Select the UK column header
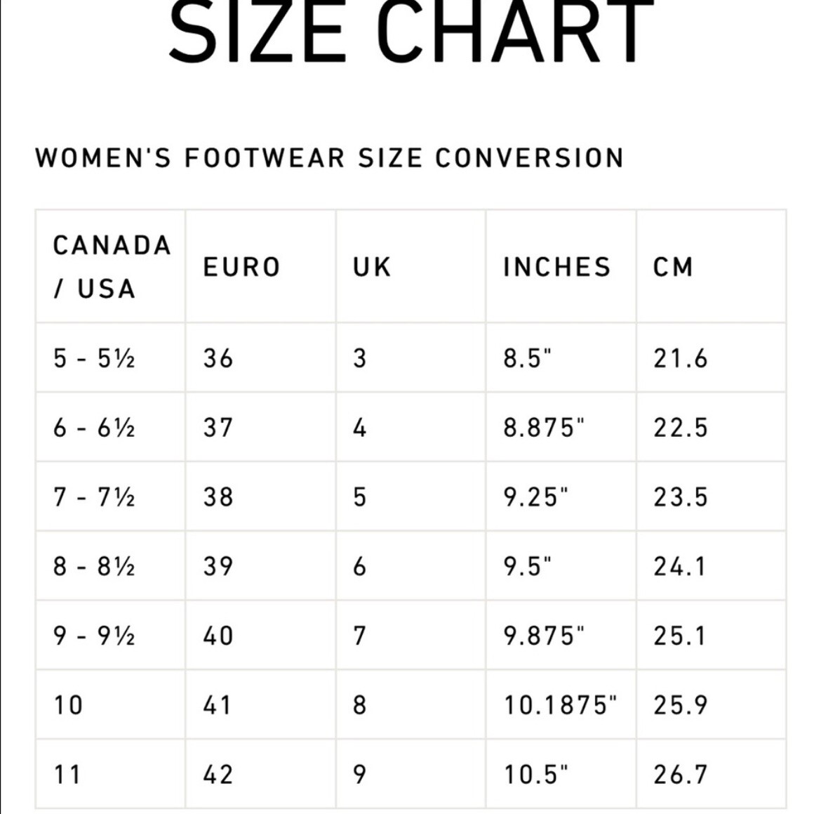821x814 pixels. click(x=411, y=267)
